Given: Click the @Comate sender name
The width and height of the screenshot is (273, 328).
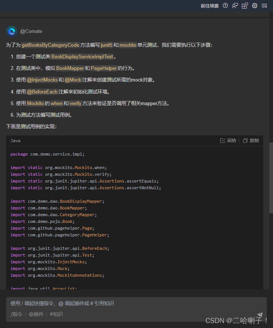Looking at the screenshot, I should coord(31,31).
